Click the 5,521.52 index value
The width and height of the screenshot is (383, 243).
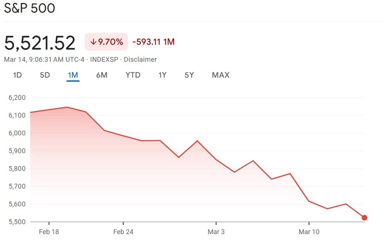[x=40, y=43]
